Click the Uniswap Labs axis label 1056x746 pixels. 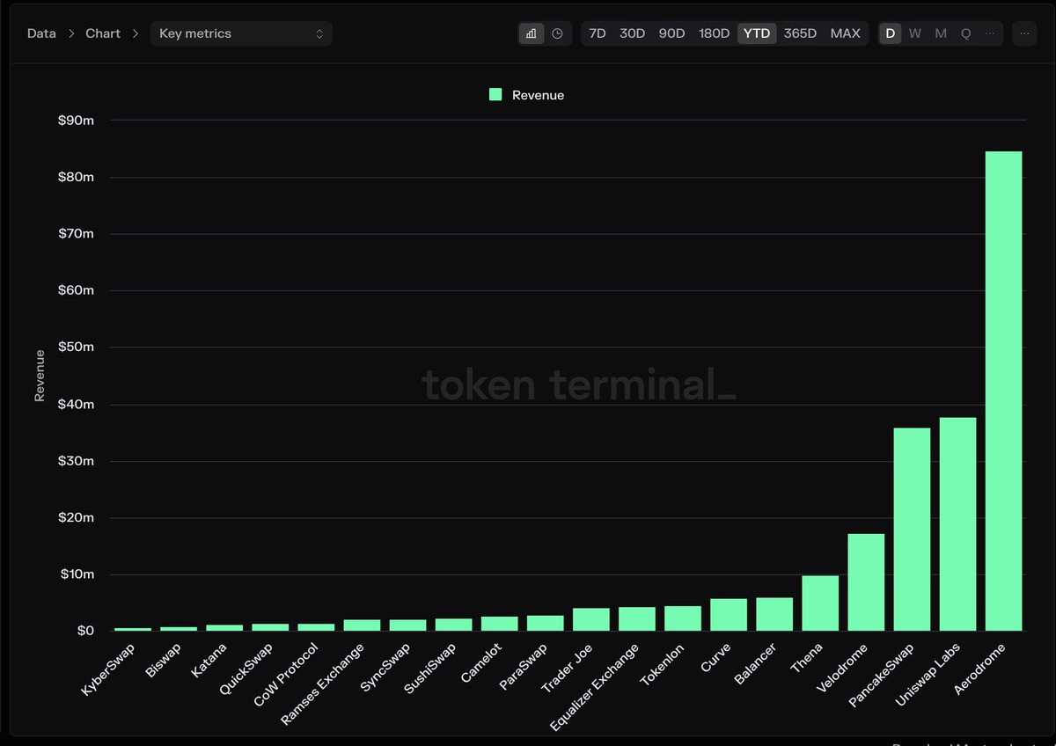click(927, 675)
